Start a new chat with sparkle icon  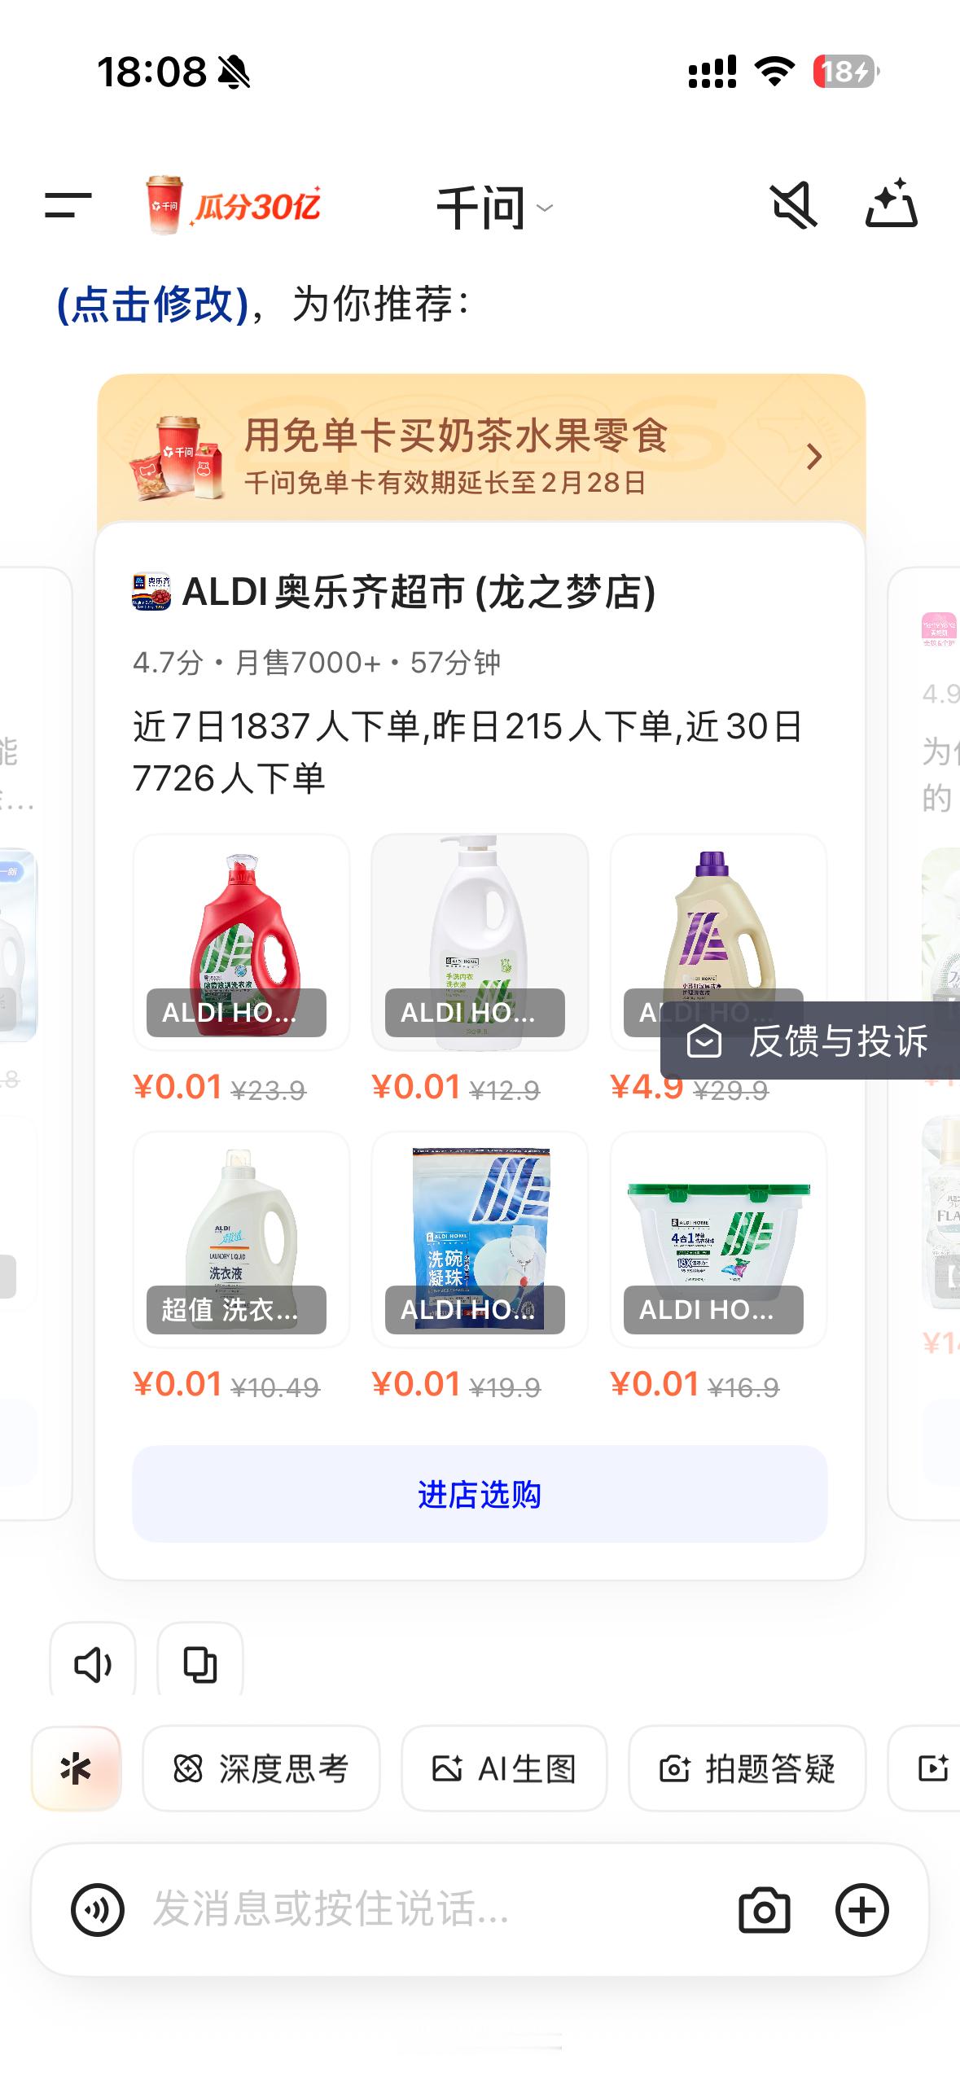click(x=892, y=204)
